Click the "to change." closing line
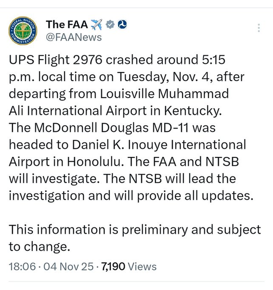The image size is (273, 290). [40, 246]
